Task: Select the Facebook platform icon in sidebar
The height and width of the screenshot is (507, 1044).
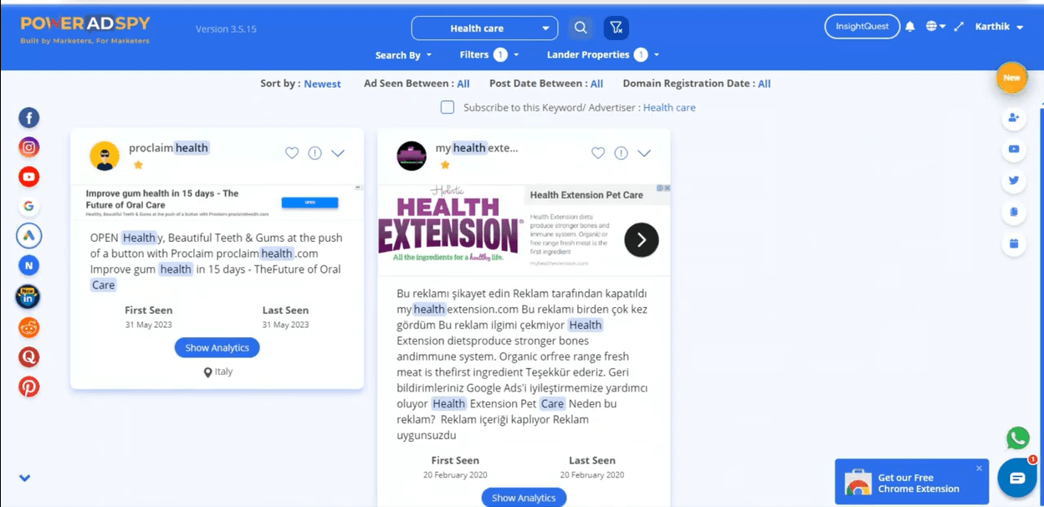Action: click(x=29, y=118)
